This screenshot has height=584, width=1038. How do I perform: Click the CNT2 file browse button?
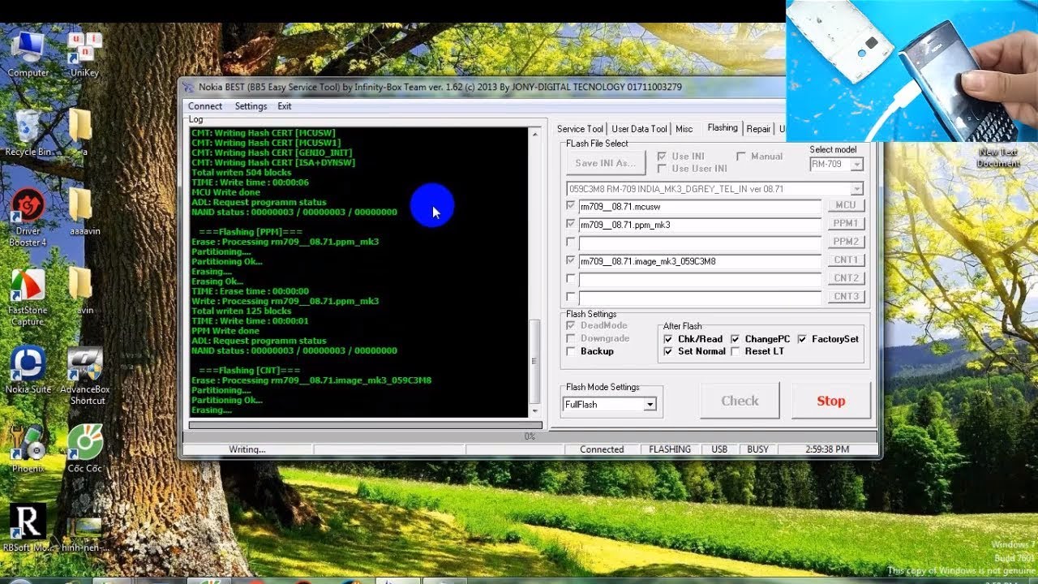click(x=846, y=278)
